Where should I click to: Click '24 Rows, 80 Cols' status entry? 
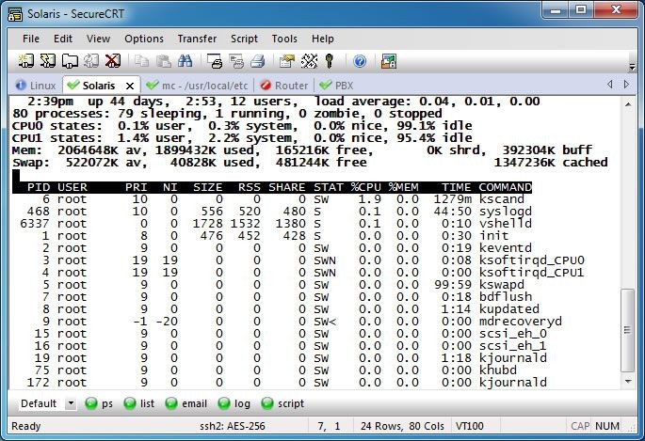402,426
